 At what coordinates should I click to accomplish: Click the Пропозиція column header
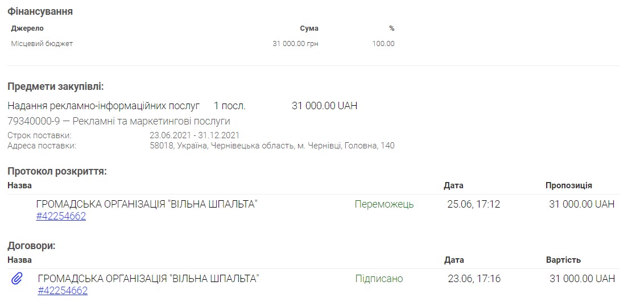(x=568, y=185)
